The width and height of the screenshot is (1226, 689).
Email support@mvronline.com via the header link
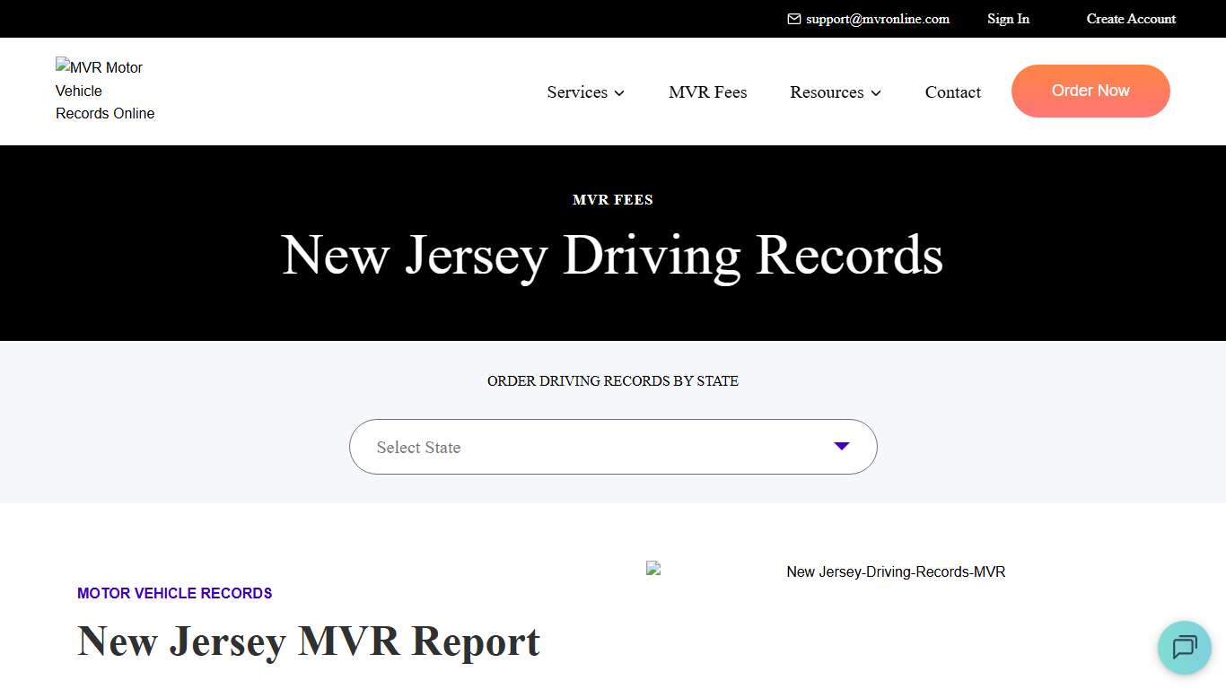(877, 18)
